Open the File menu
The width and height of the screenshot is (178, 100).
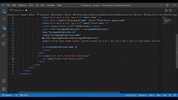[x=8, y=5]
